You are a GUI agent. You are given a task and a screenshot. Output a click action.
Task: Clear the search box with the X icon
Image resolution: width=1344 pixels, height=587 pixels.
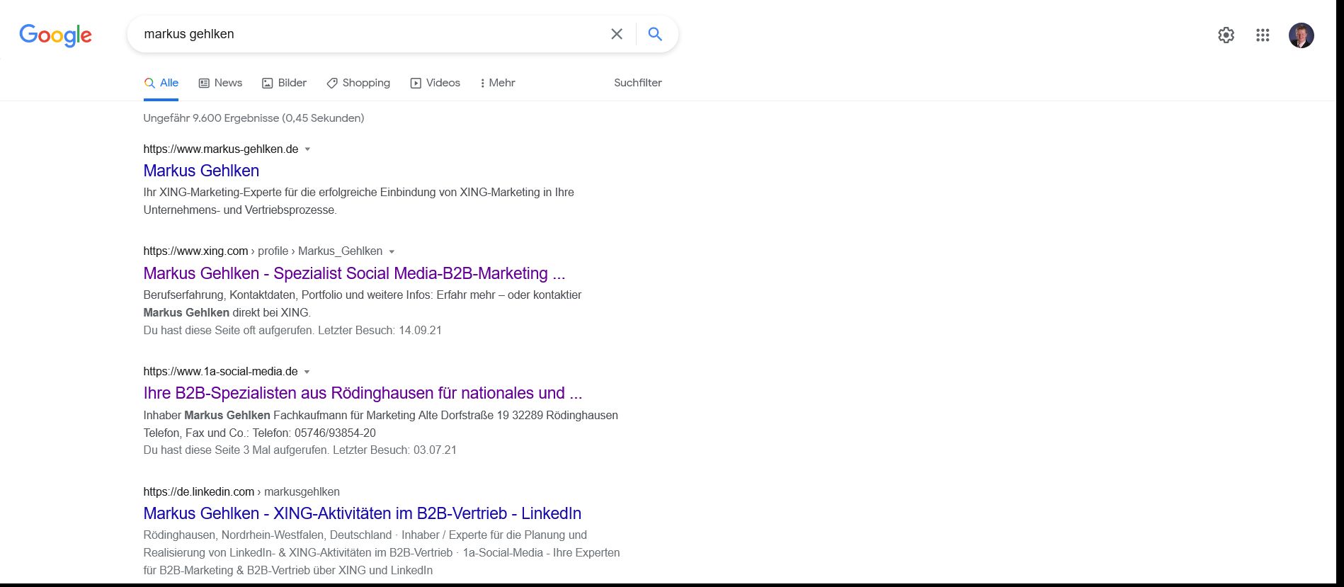(617, 34)
